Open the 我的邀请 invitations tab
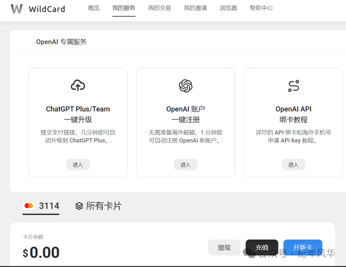This screenshot has height=267, width=346. (195, 8)
